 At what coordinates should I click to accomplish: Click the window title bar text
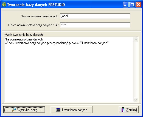click(x=36, y=5)
